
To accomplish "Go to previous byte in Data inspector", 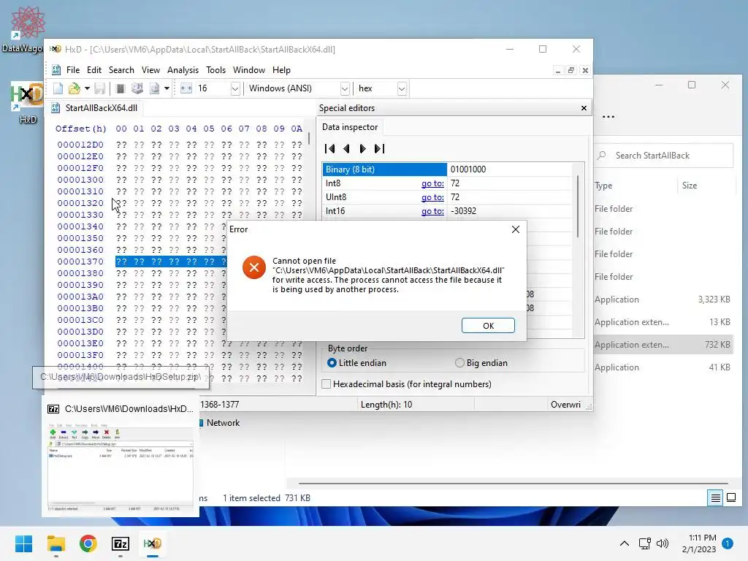I will [x=346, y=149].
